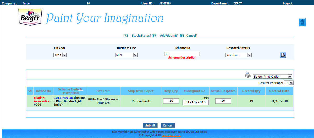The image size is (314, 138).
Task: Click the Scheme Code & Description column header
Action: tap(70, 91)
